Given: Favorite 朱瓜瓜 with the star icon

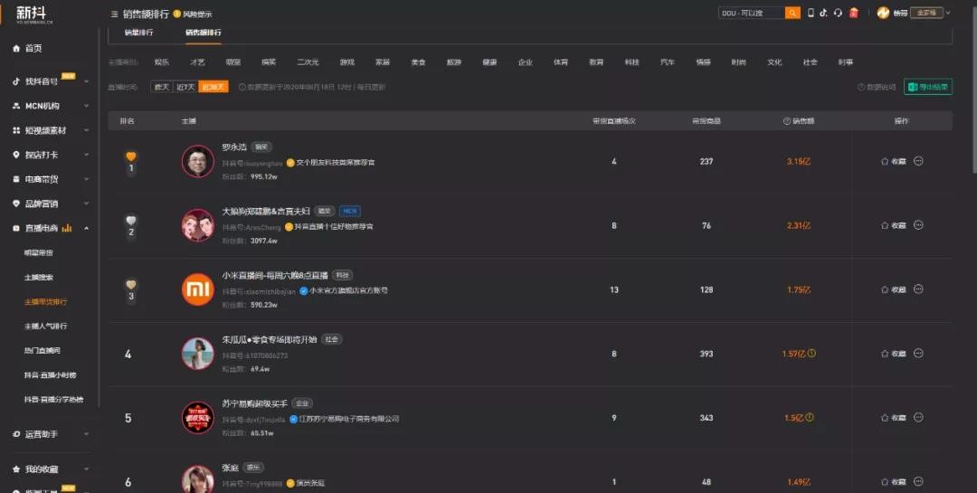Looking at the screenshot, I should click(x=884, y=354).
